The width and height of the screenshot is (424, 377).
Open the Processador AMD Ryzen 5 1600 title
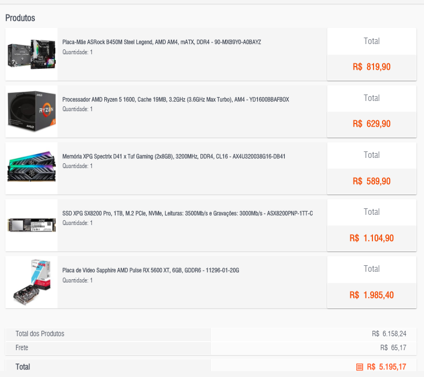[176, 99]
